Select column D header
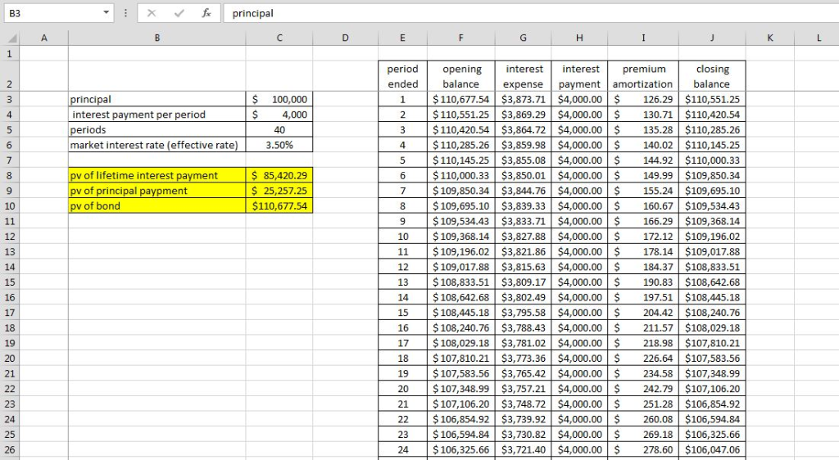 (x=345, y=38)
